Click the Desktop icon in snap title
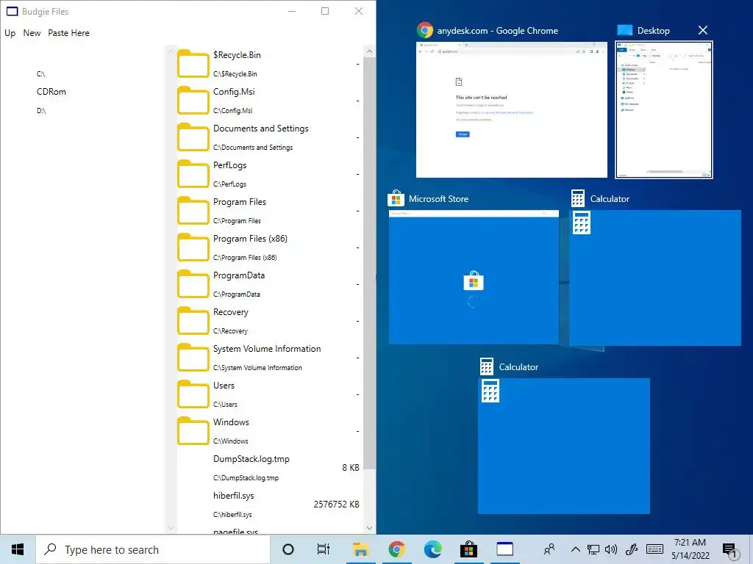 (624, 30)
